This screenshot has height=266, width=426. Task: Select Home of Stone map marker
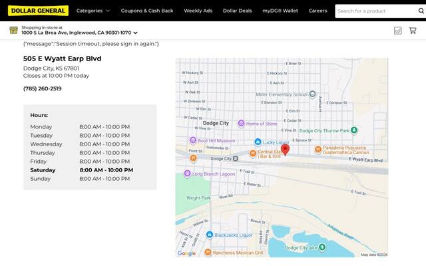[241, 123]
